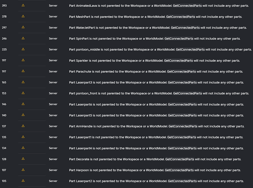Click the warning icon beside the MeshPart message
The height and width of the screenshot is (188, 253).
[x=23, y=17]
